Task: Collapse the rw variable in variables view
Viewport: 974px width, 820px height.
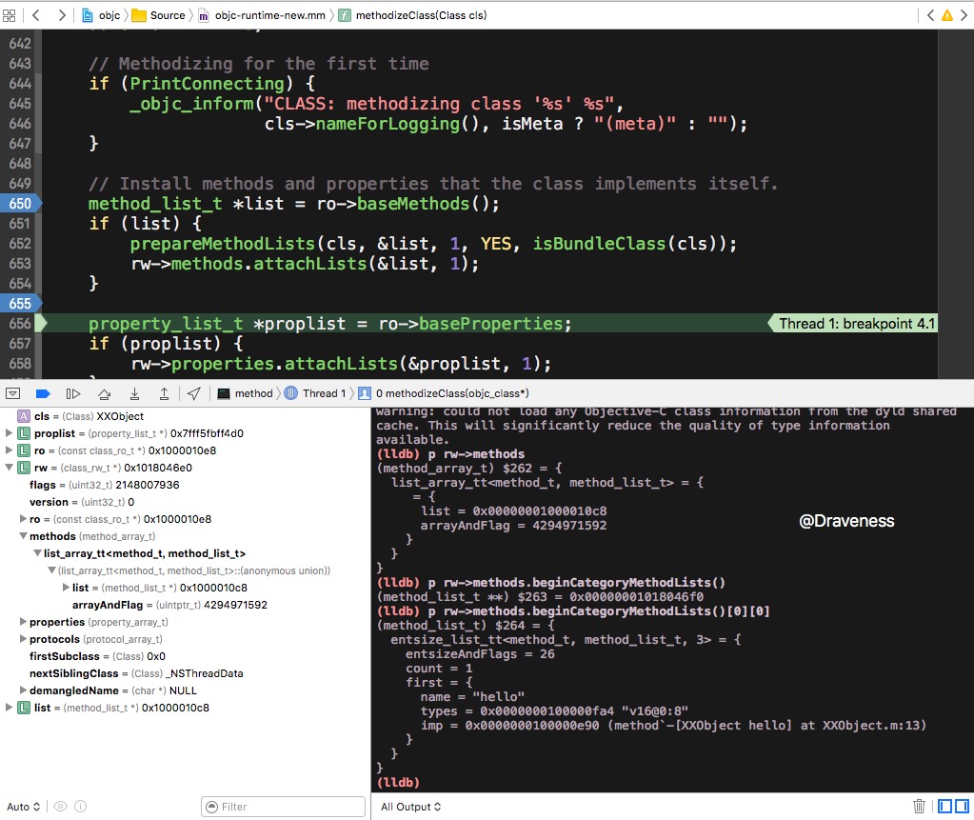Action: tap(10, 468)
